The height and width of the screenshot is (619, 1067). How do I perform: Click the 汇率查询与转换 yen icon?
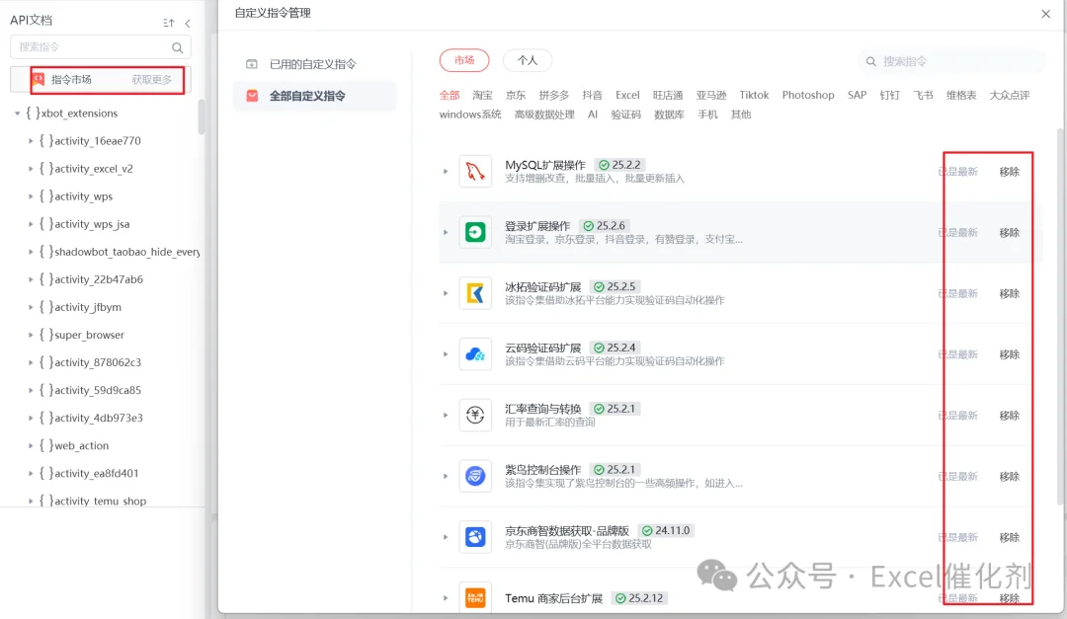pyautogui.click(x=475, y=415)
